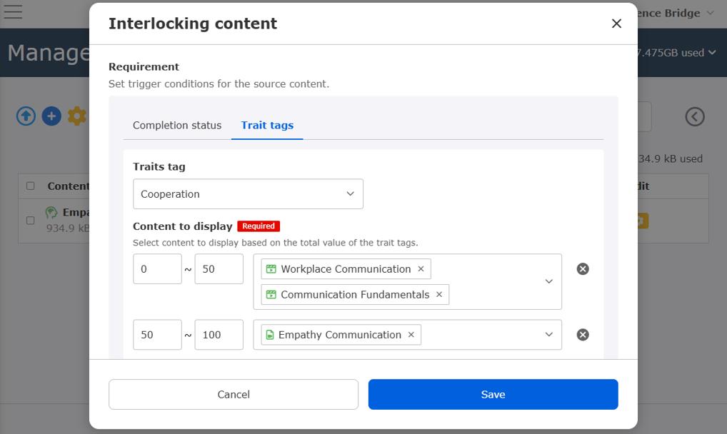Toggle the select-all checkbox in table header
This screenshot has height=434, width=727.
click(31, 186)
